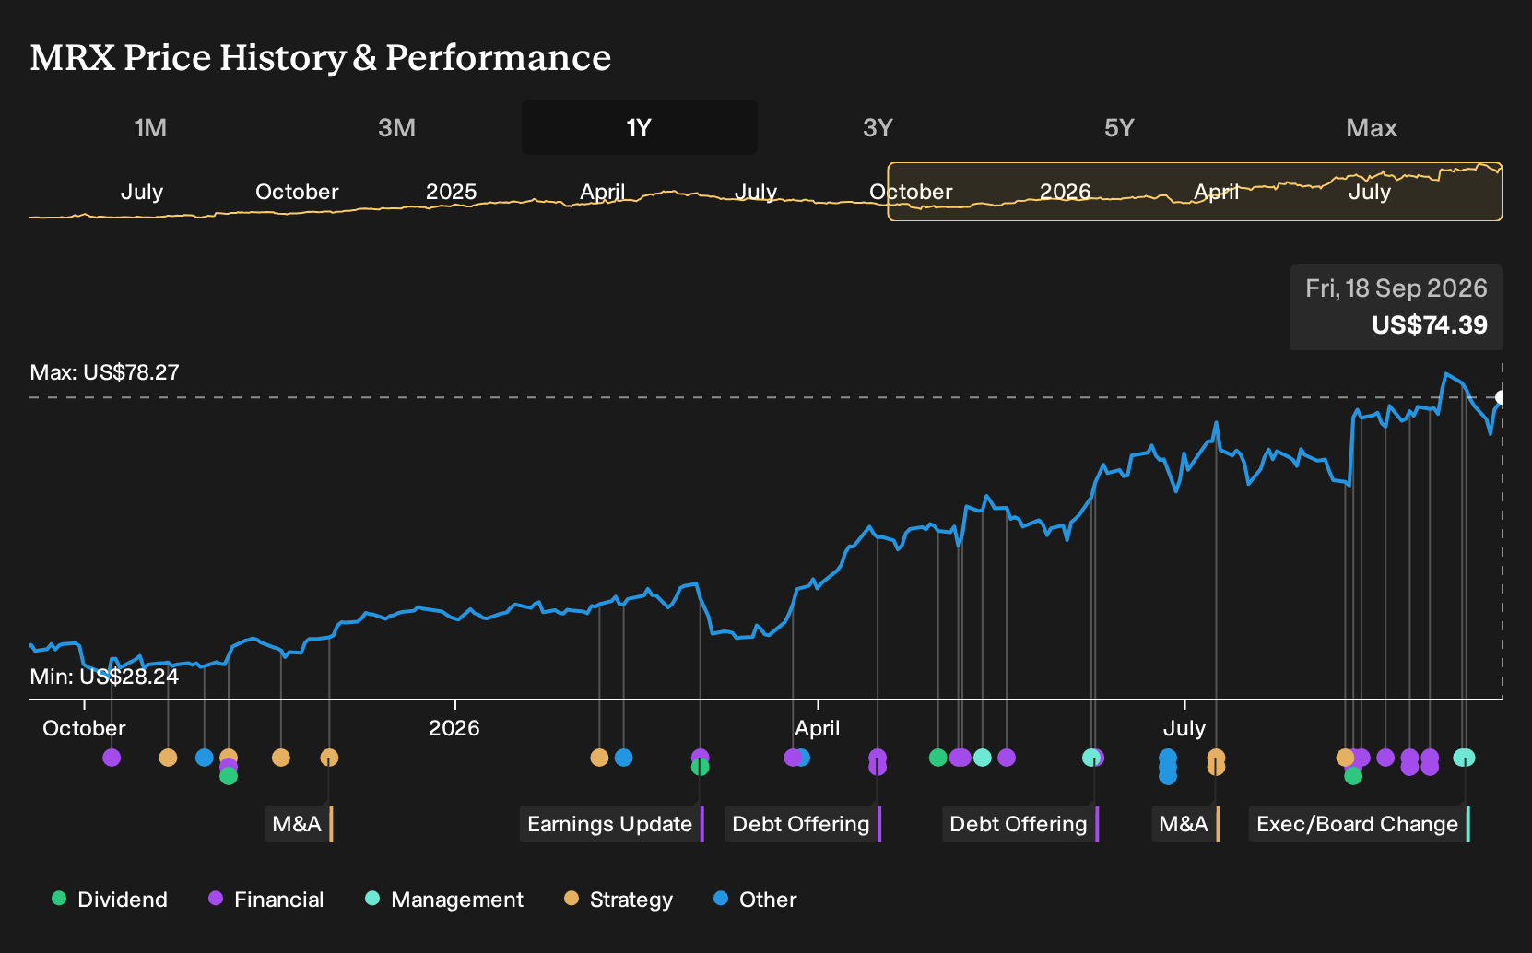Click the blue Other marker next to April label
The image size is (1532, 953).
point(803,758)
